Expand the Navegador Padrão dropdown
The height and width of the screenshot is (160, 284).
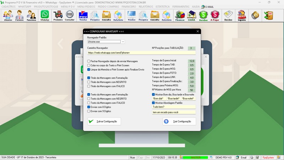[x=123, y=42]
